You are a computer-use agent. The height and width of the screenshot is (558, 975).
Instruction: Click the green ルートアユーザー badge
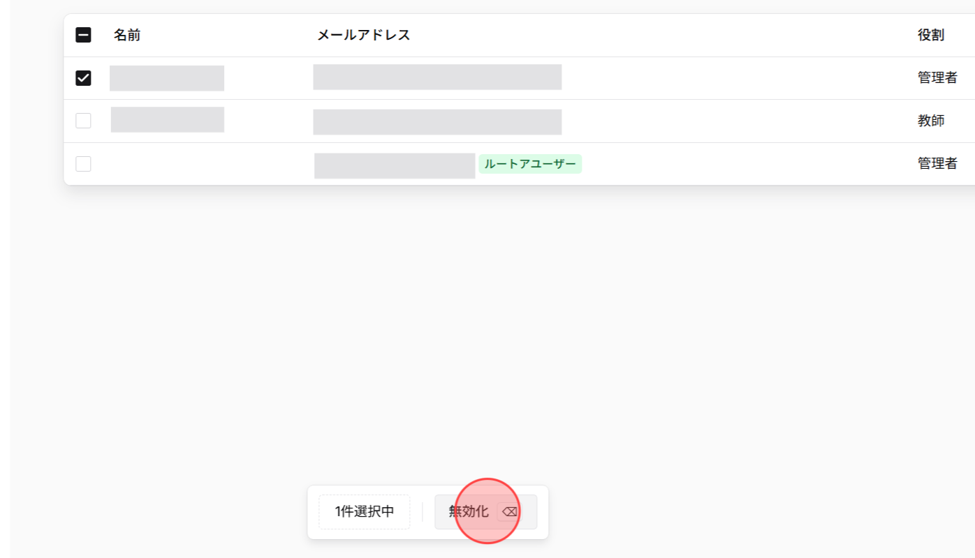pos(529,164)
